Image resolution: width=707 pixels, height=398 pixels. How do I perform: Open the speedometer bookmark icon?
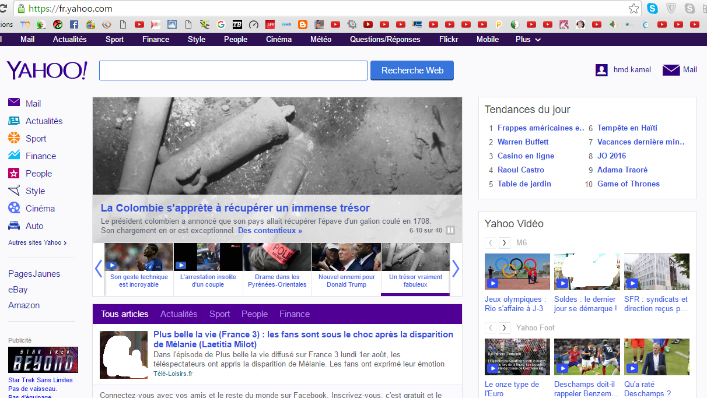point(253,24)
